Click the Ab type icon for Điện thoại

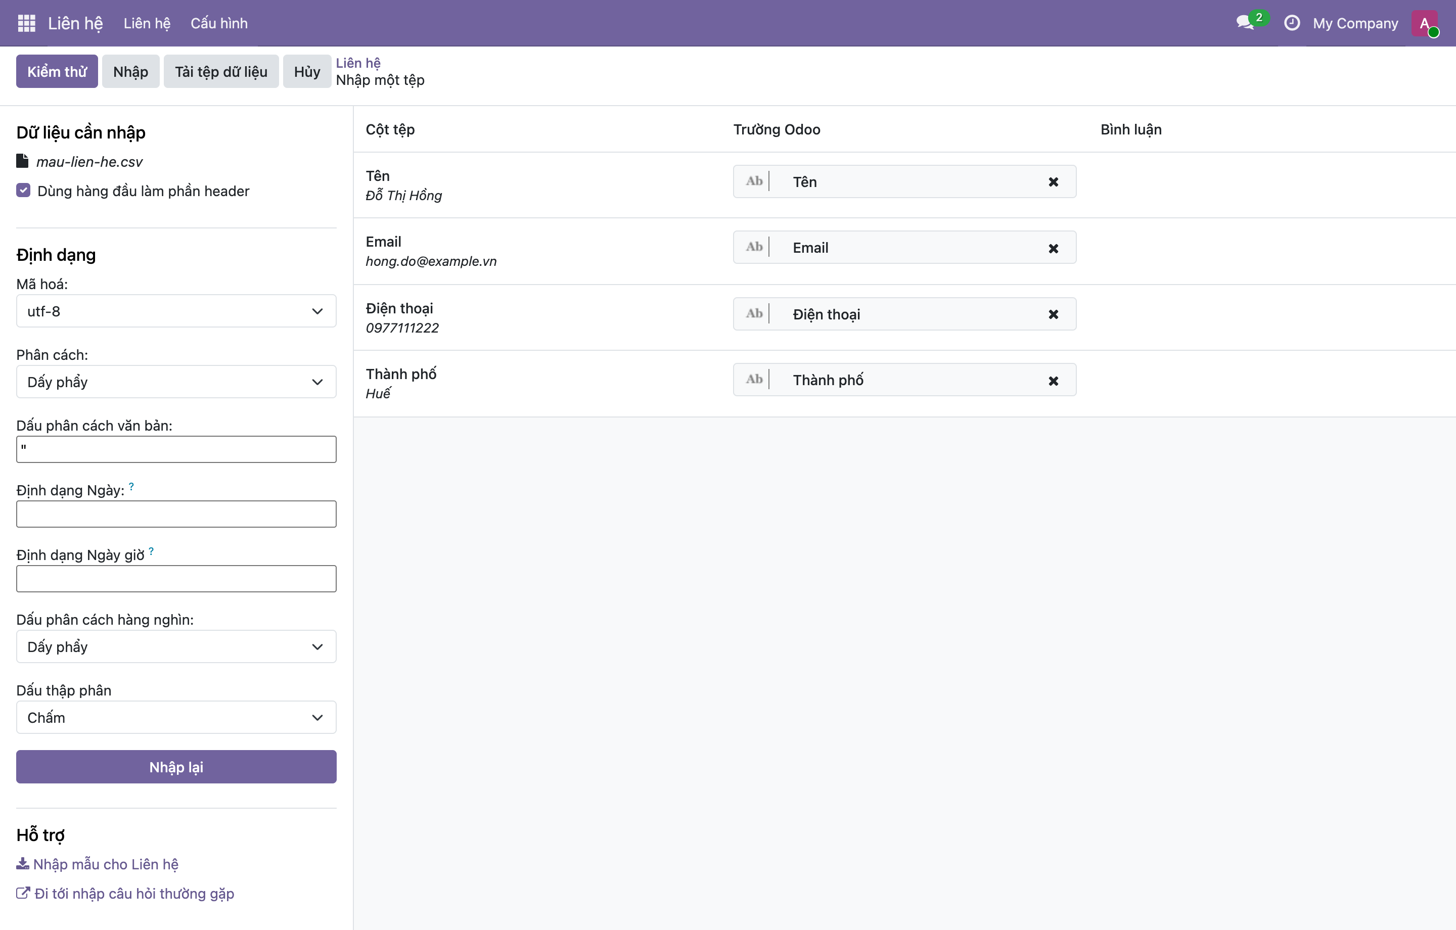[x=754, y=313]
